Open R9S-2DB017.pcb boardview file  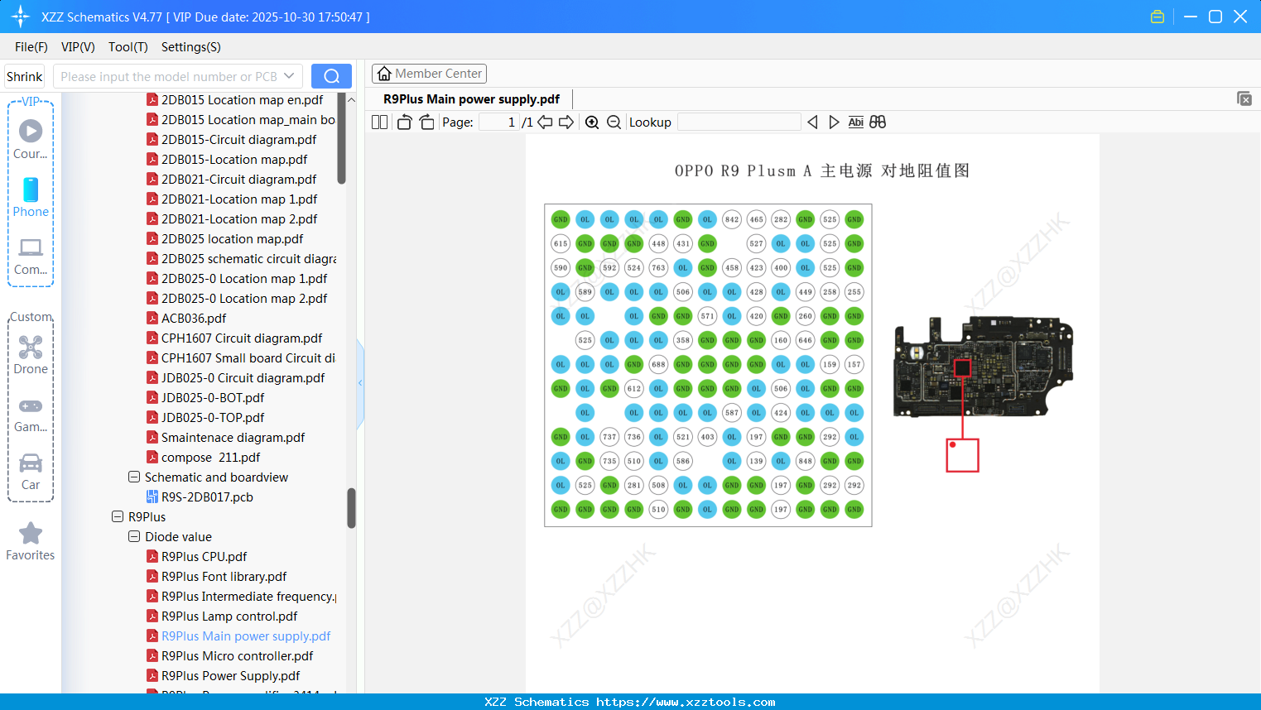click(x=207, y=497)
